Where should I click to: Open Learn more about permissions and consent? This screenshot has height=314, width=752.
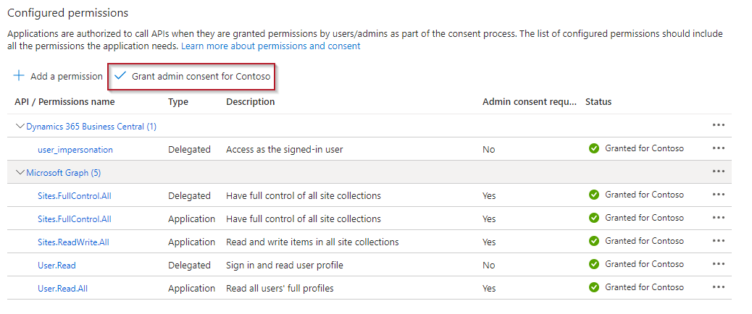pos(270,46)
